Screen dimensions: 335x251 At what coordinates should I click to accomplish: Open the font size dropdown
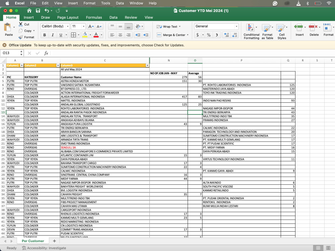[x=83, y=26]
